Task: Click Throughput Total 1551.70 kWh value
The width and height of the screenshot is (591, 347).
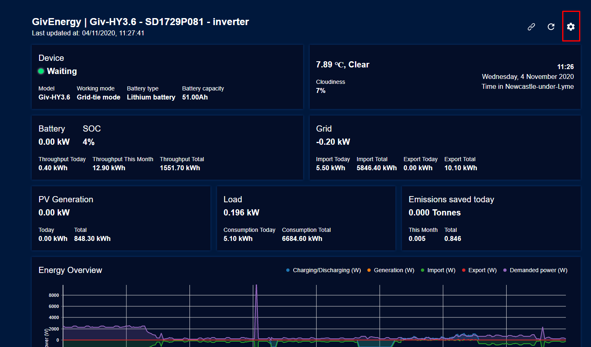Action: (180, 168)
